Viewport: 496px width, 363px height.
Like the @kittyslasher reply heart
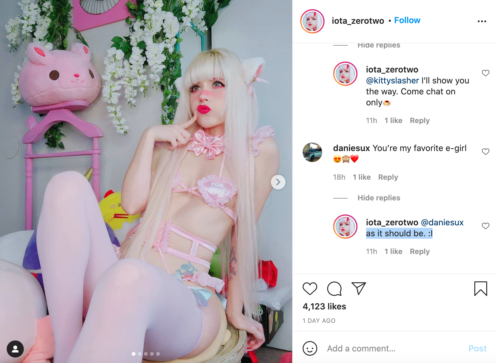tap(486, 73)
